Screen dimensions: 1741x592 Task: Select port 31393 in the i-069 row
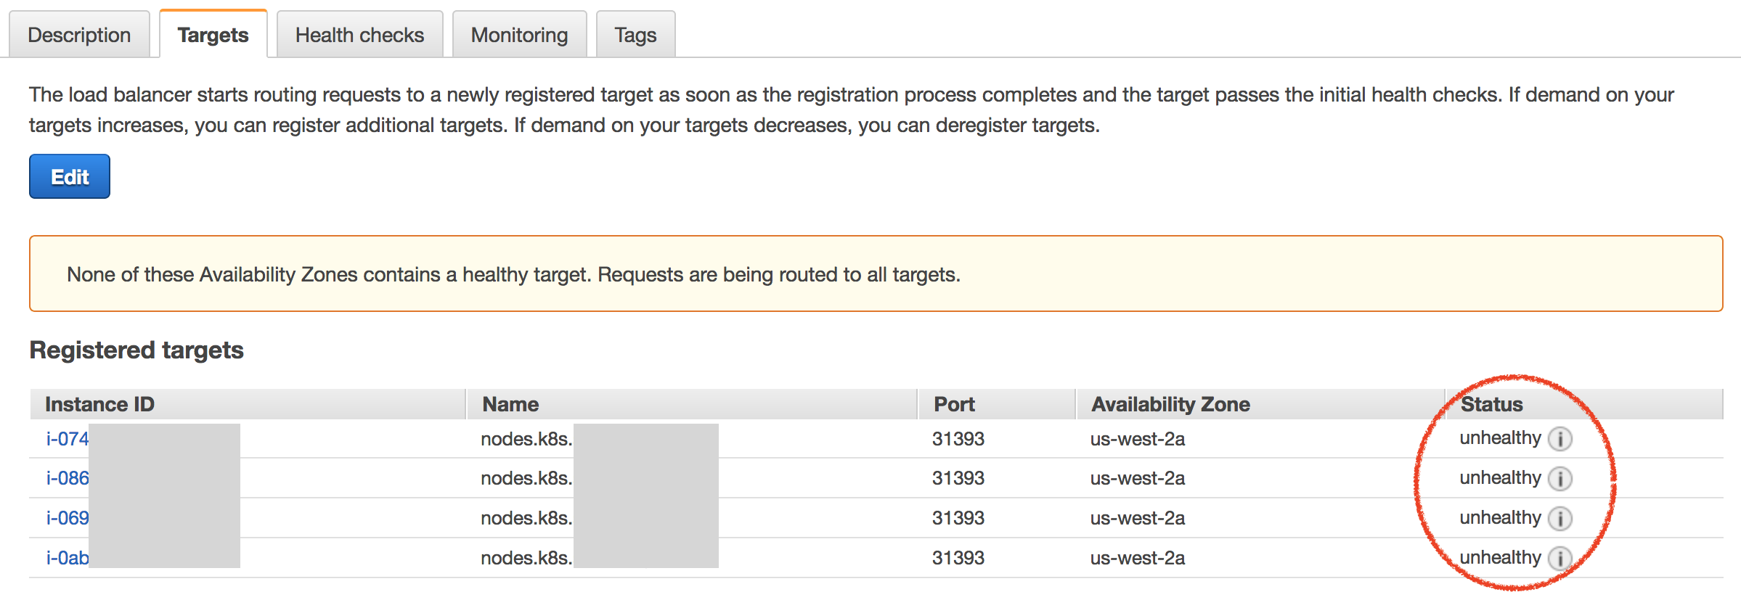tap(958, 519)
